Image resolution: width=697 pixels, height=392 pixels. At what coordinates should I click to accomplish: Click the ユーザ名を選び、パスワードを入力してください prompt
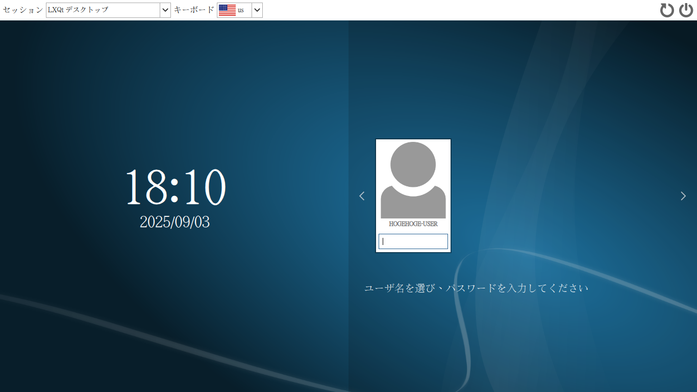pos(477,288)
